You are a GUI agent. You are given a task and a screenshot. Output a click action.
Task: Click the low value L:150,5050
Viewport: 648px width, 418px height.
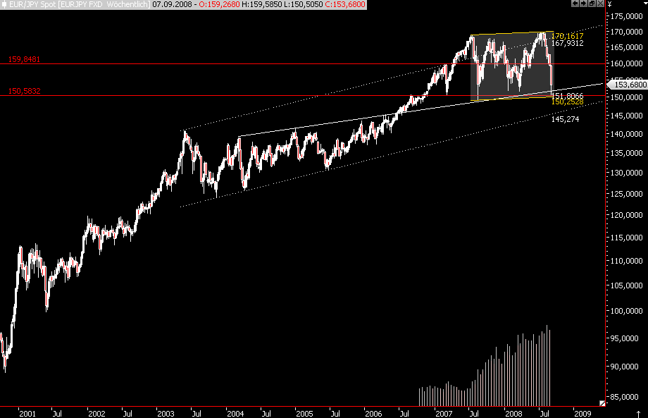[x=303, y=4]
